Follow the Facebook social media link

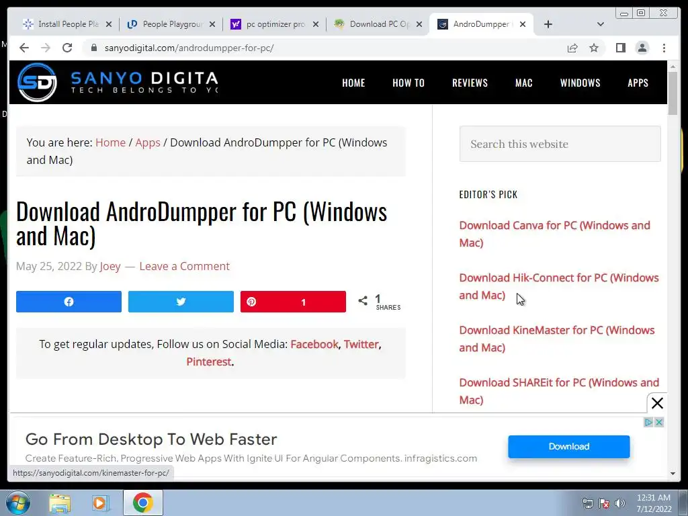[314, 345]
